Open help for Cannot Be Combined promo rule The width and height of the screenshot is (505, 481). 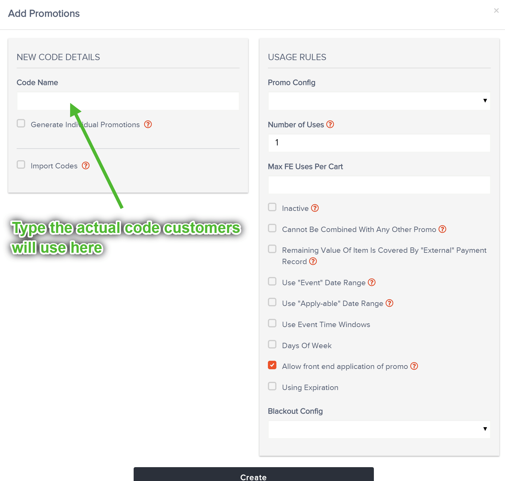pyautogui.click(x=442, y=229)
